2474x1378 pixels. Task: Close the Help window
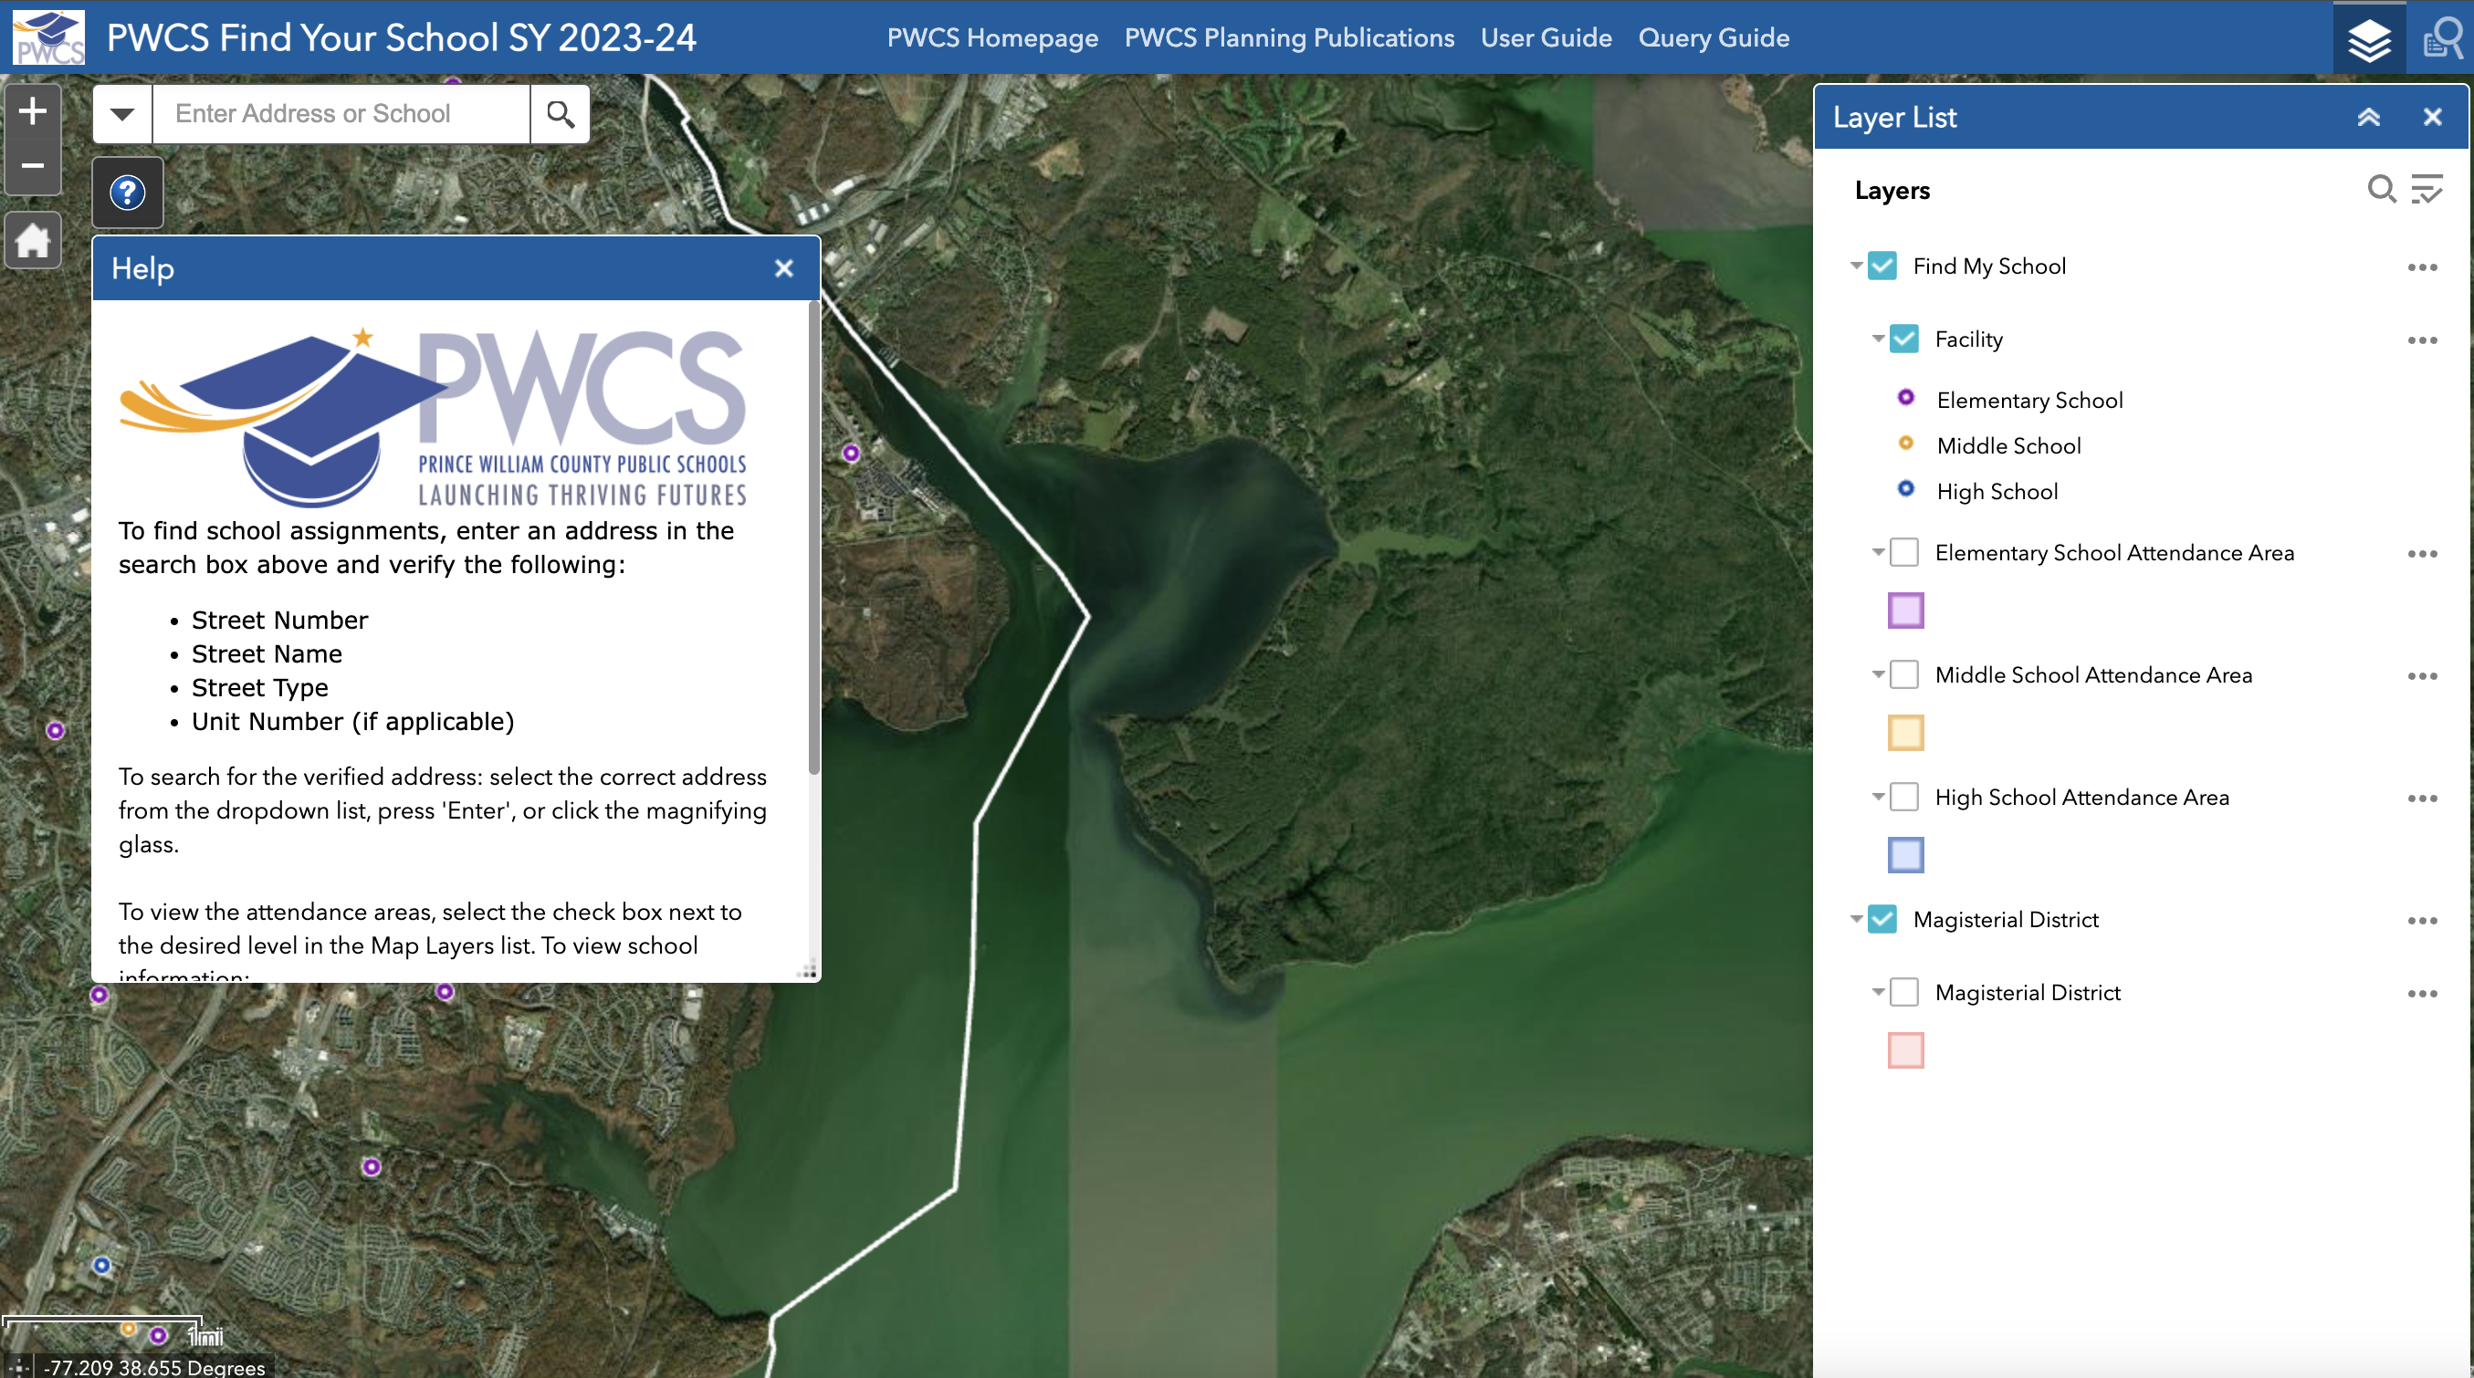pos(783,269)
